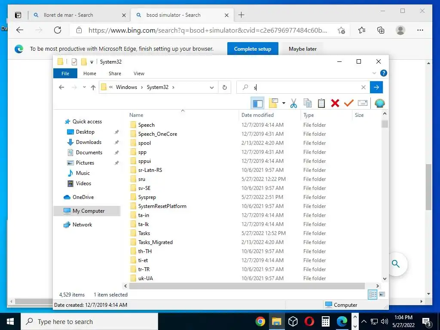Select the spool folder

point(144,143)
